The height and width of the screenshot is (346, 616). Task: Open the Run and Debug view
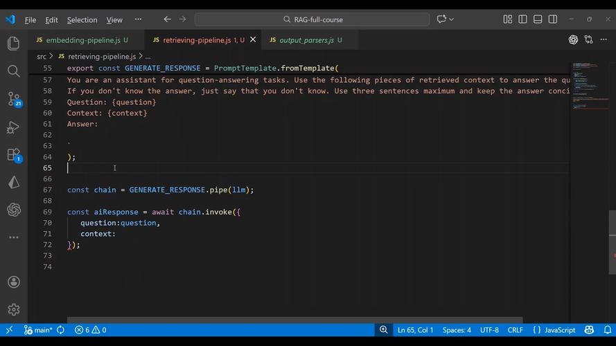(13, 127)
